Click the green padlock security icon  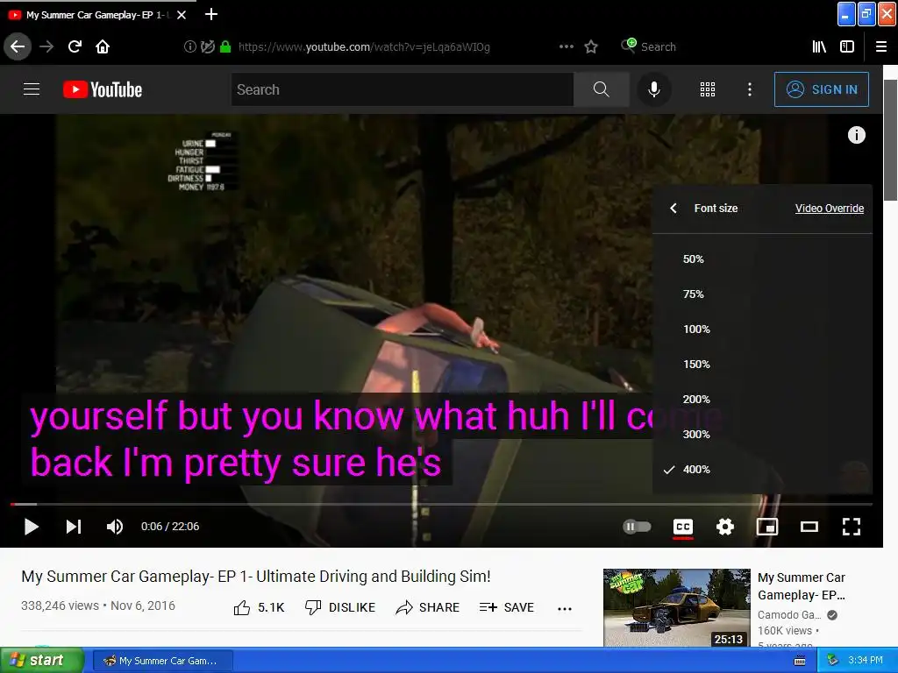coord(225,46)
